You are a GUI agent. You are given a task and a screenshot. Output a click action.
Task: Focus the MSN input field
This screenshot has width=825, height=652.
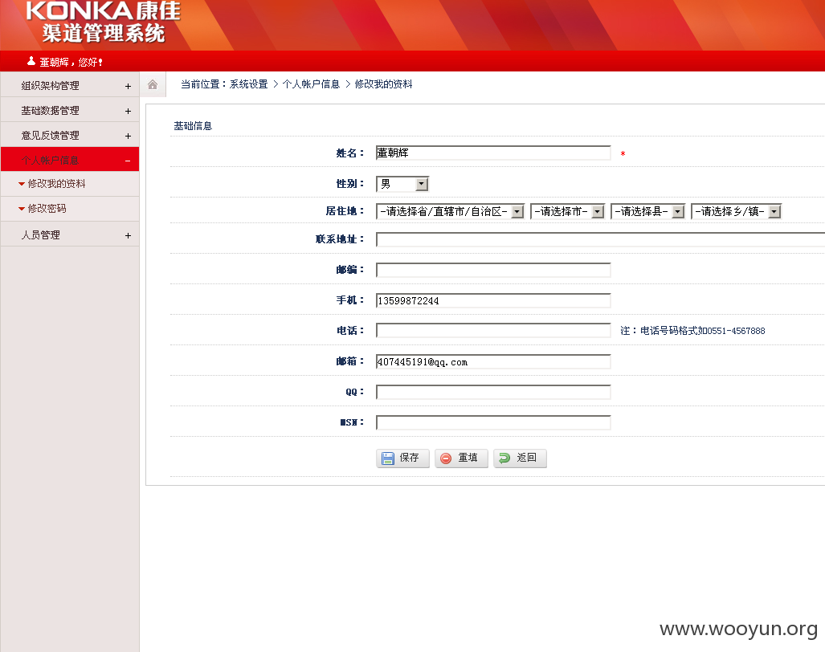click(493, 422)
